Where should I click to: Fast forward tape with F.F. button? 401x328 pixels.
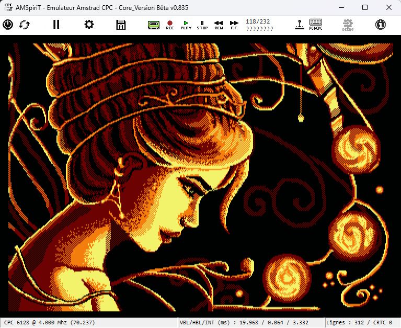click(234, 25)
